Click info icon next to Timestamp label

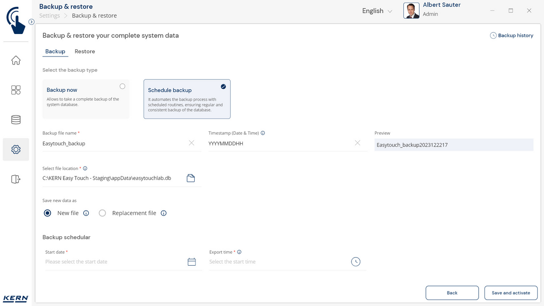pos(263,133)
